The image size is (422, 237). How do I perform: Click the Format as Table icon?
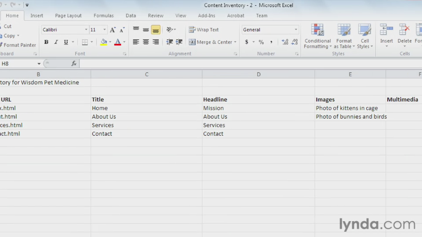tap(344, 36)
